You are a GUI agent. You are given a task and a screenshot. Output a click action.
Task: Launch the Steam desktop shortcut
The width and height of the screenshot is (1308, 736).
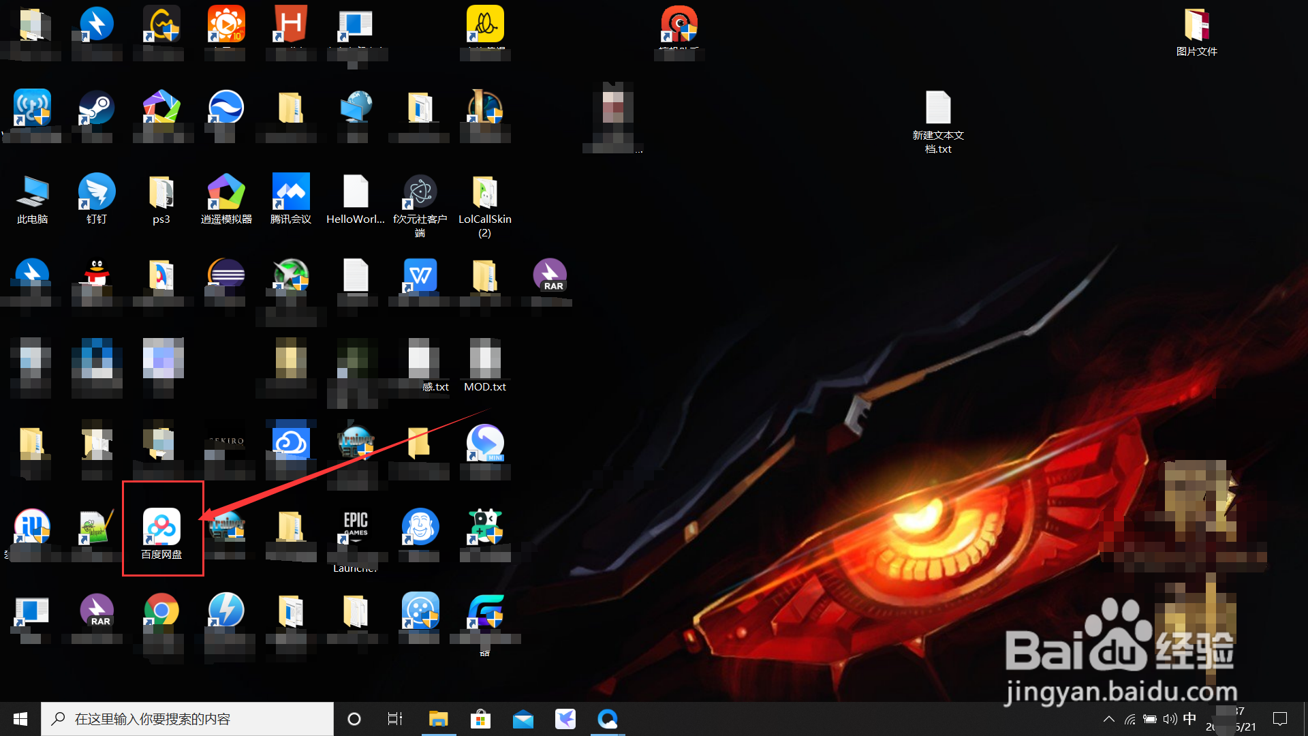pos(97,108)
